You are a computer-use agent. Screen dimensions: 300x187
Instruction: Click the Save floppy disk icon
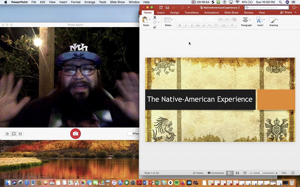(167, 8)
